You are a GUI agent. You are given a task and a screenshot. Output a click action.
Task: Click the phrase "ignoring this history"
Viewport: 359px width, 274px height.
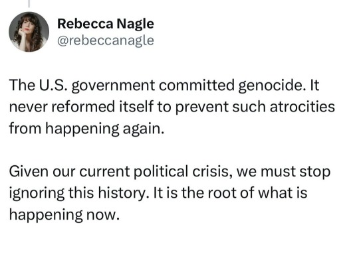coord(78,193)
